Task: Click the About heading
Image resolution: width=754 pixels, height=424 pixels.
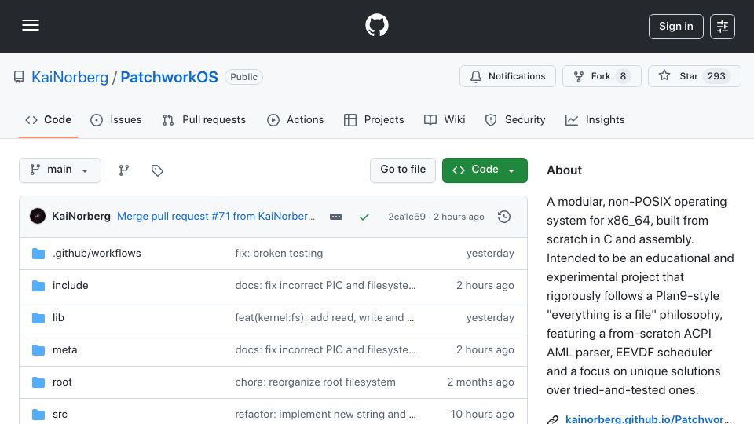Action: (x=564, y=170)
